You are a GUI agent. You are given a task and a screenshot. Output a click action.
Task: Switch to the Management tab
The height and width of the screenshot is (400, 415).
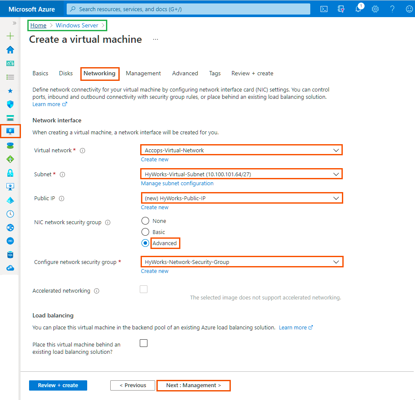143,74
